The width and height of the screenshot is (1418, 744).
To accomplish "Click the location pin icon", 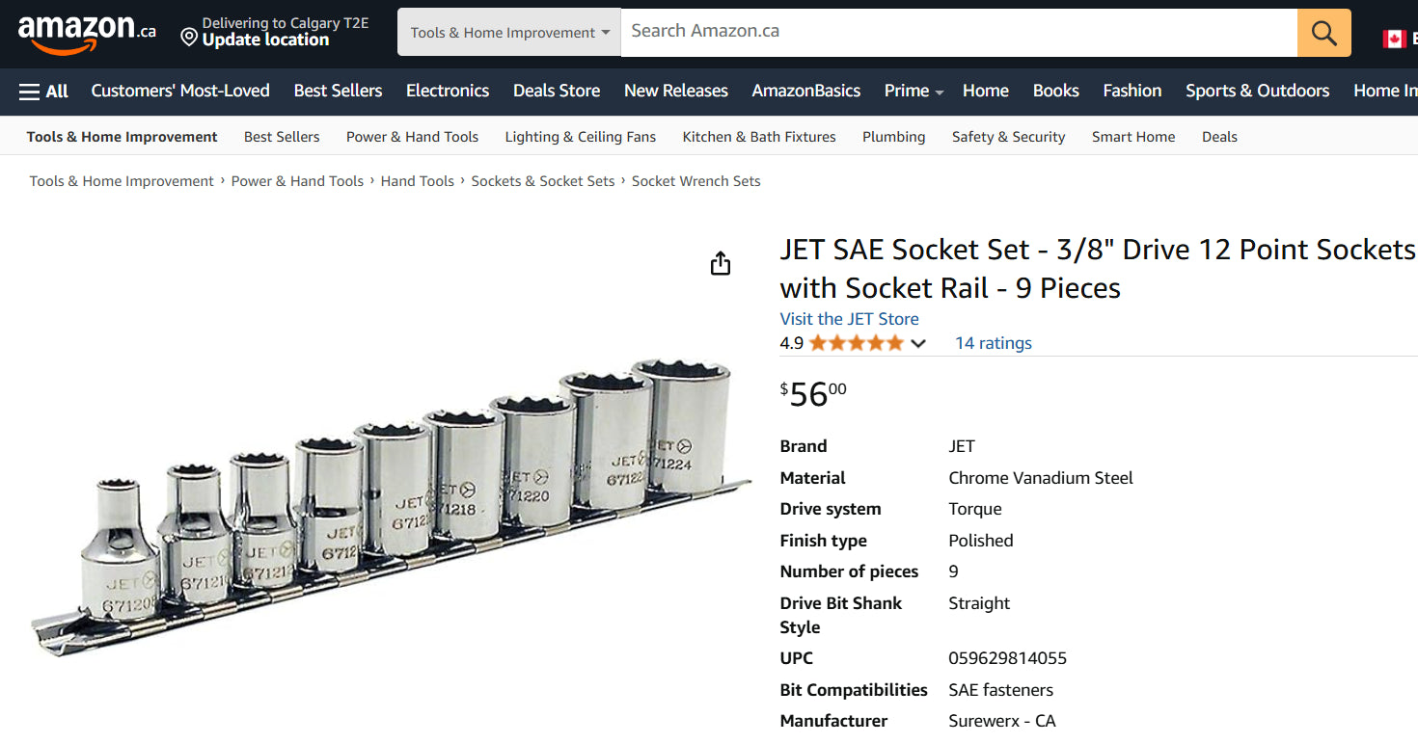I will click(x=189, y=37).
